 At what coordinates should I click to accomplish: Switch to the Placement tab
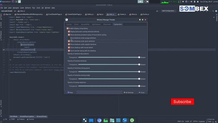(107, 24)
